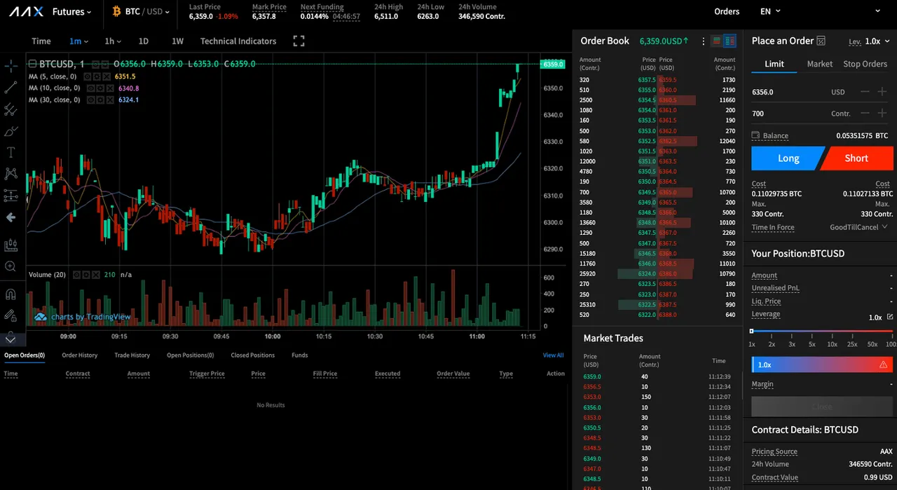This screenshot has width=897, height=490.
Task: Open the Order History tab
Action: pyautogui.click(x=79, y=355)
